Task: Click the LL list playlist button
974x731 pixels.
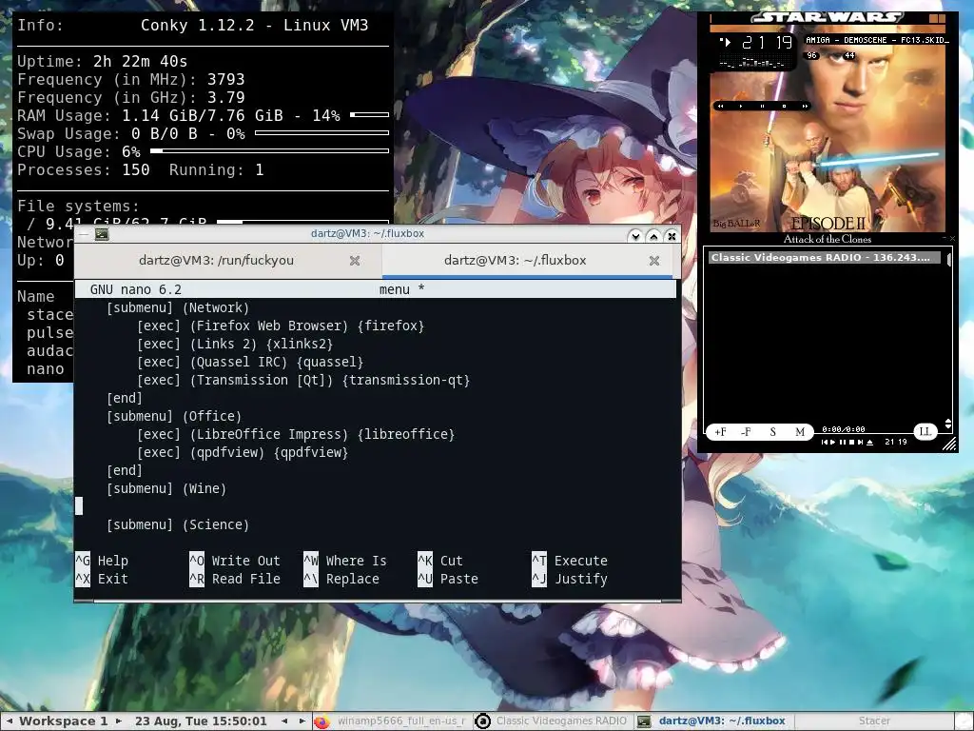Action: pos(925,432)
